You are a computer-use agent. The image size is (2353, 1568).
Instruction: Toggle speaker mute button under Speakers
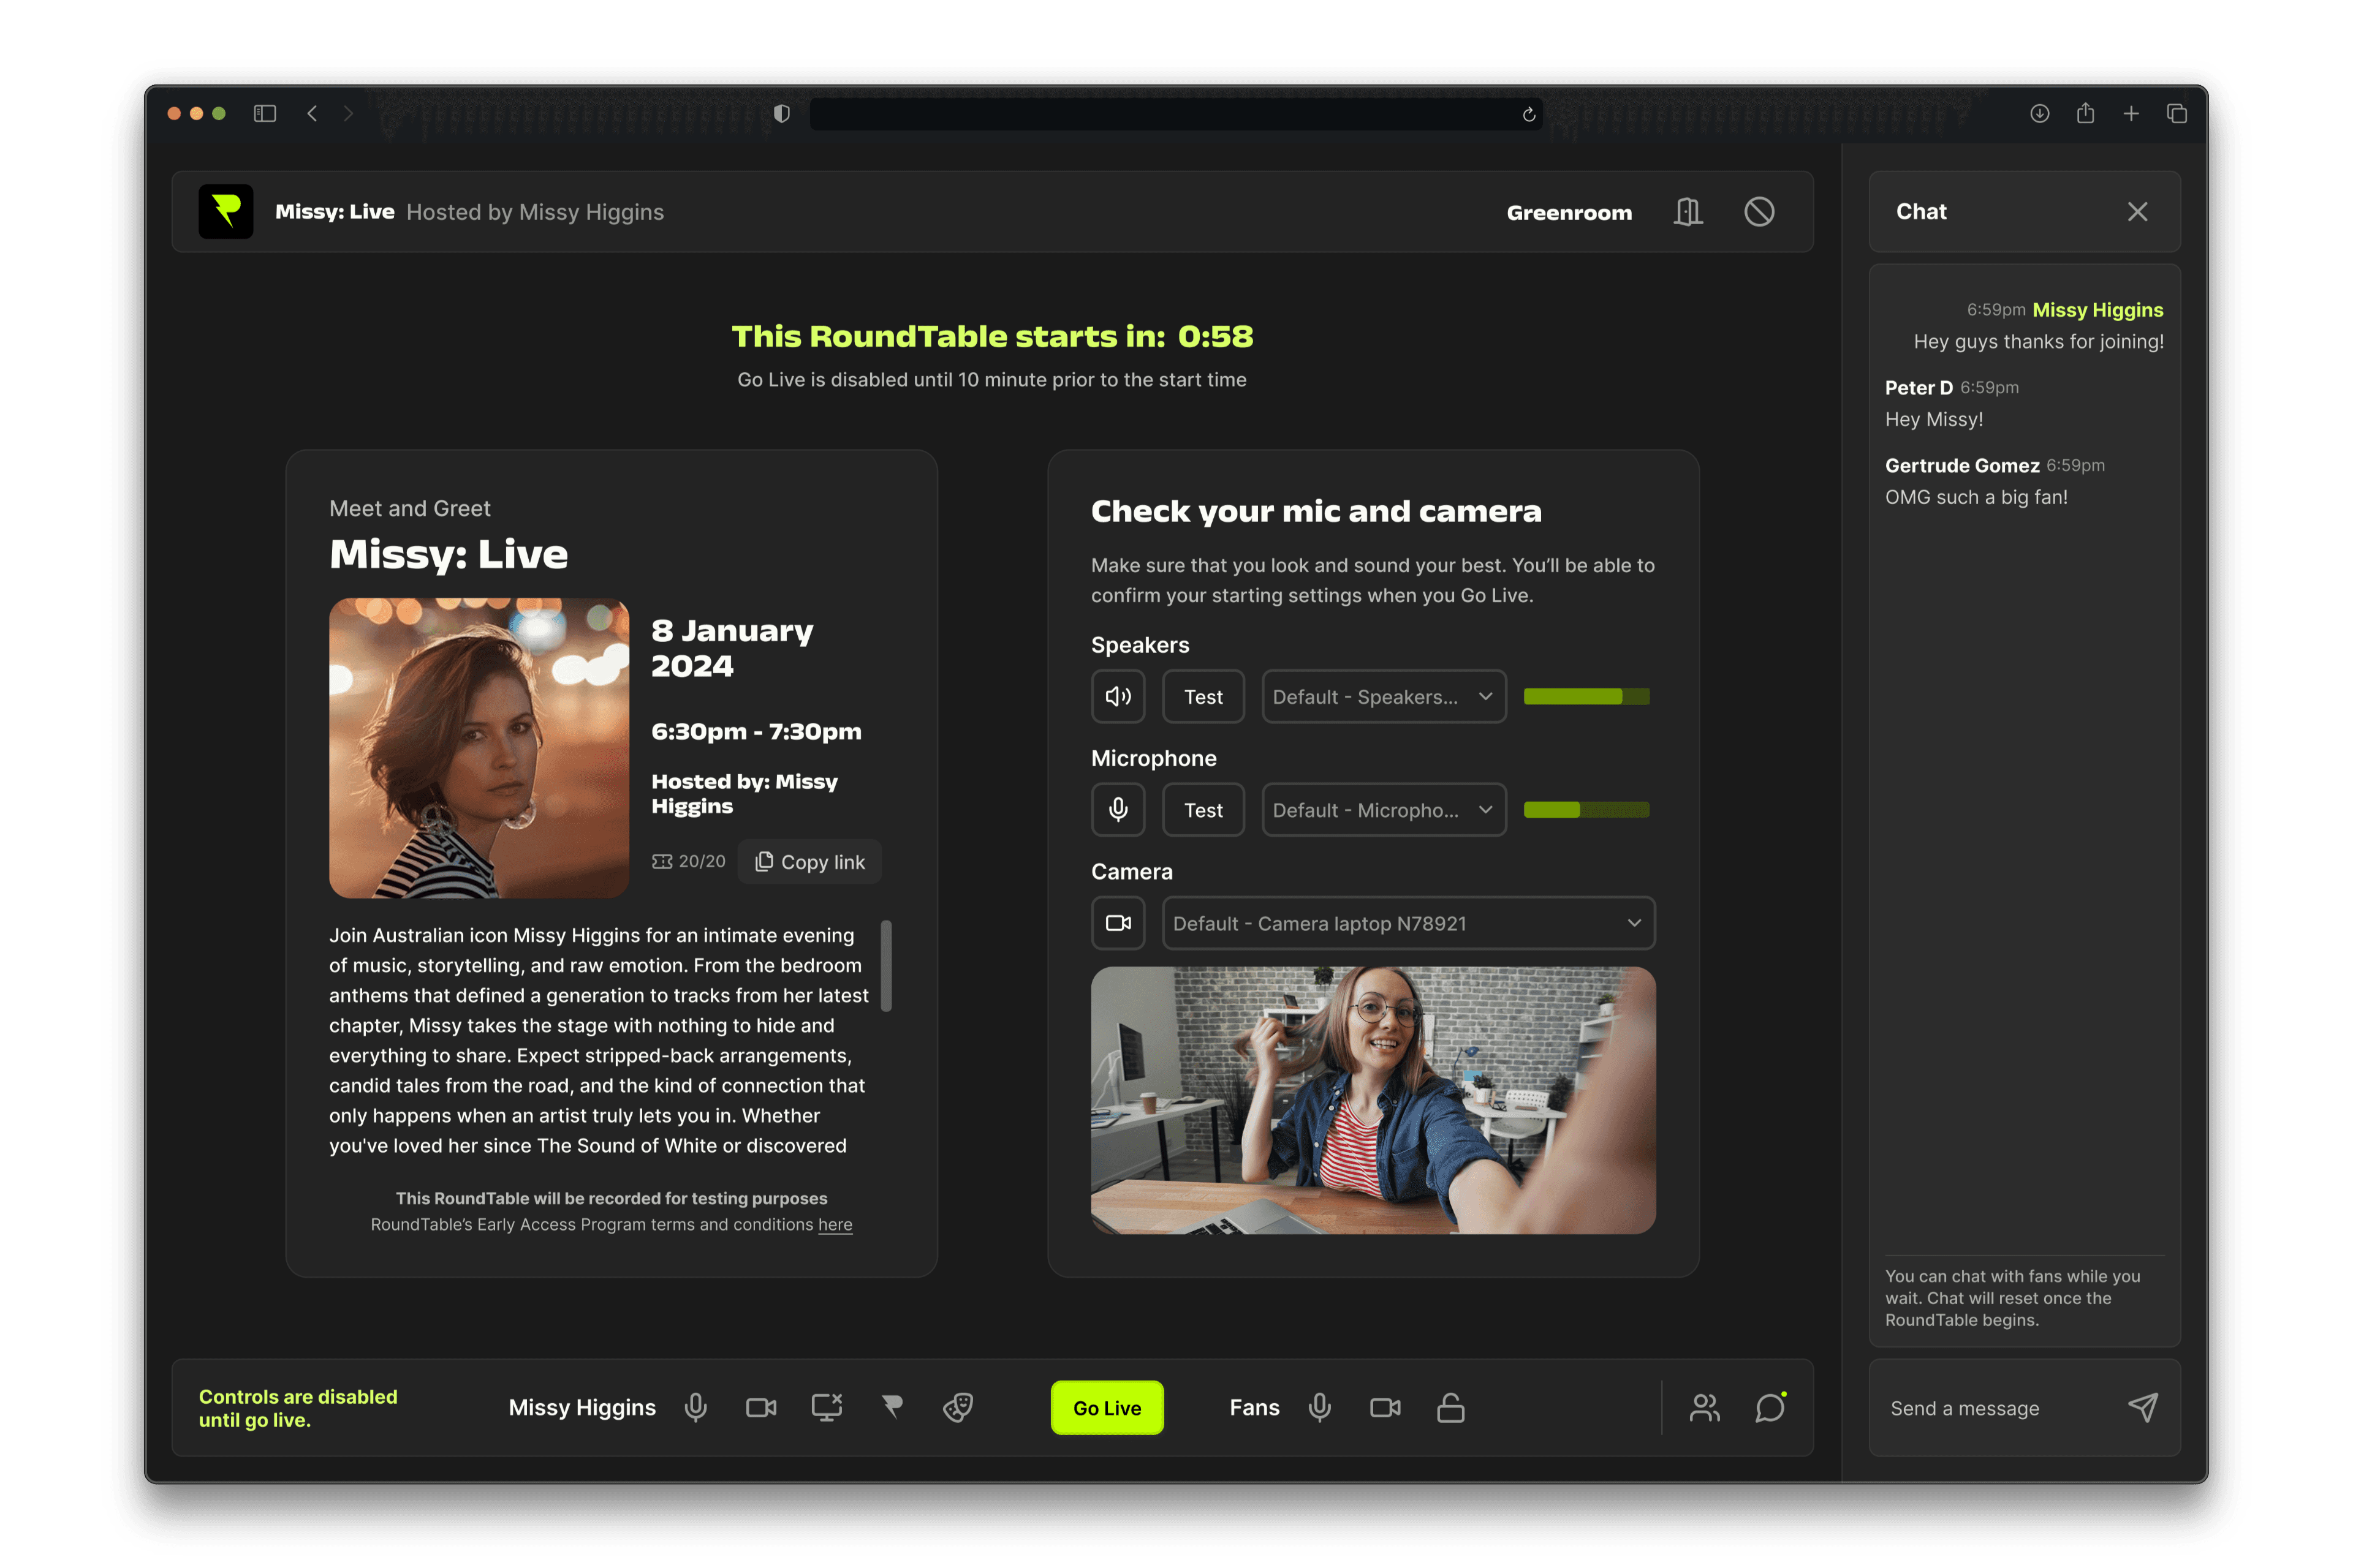point(1118,696)
